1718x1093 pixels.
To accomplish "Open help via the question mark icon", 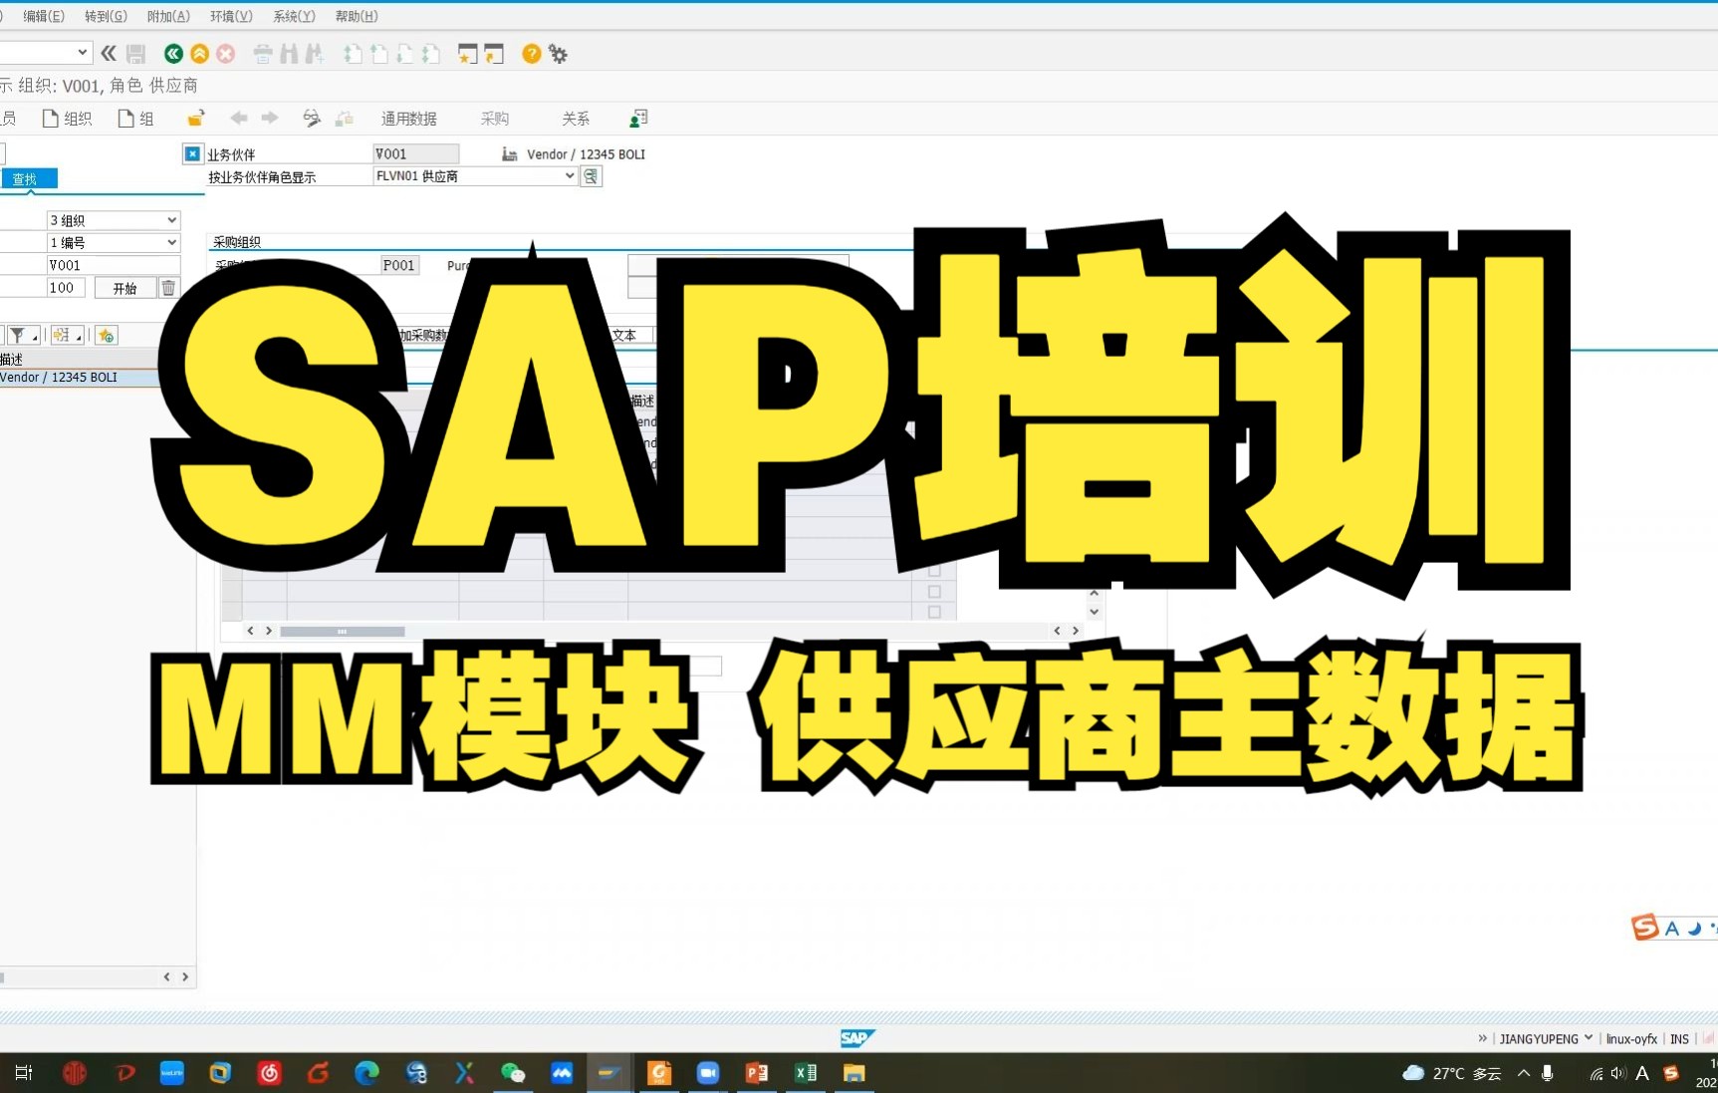I will pyautogui.click(x=531, y=53).
